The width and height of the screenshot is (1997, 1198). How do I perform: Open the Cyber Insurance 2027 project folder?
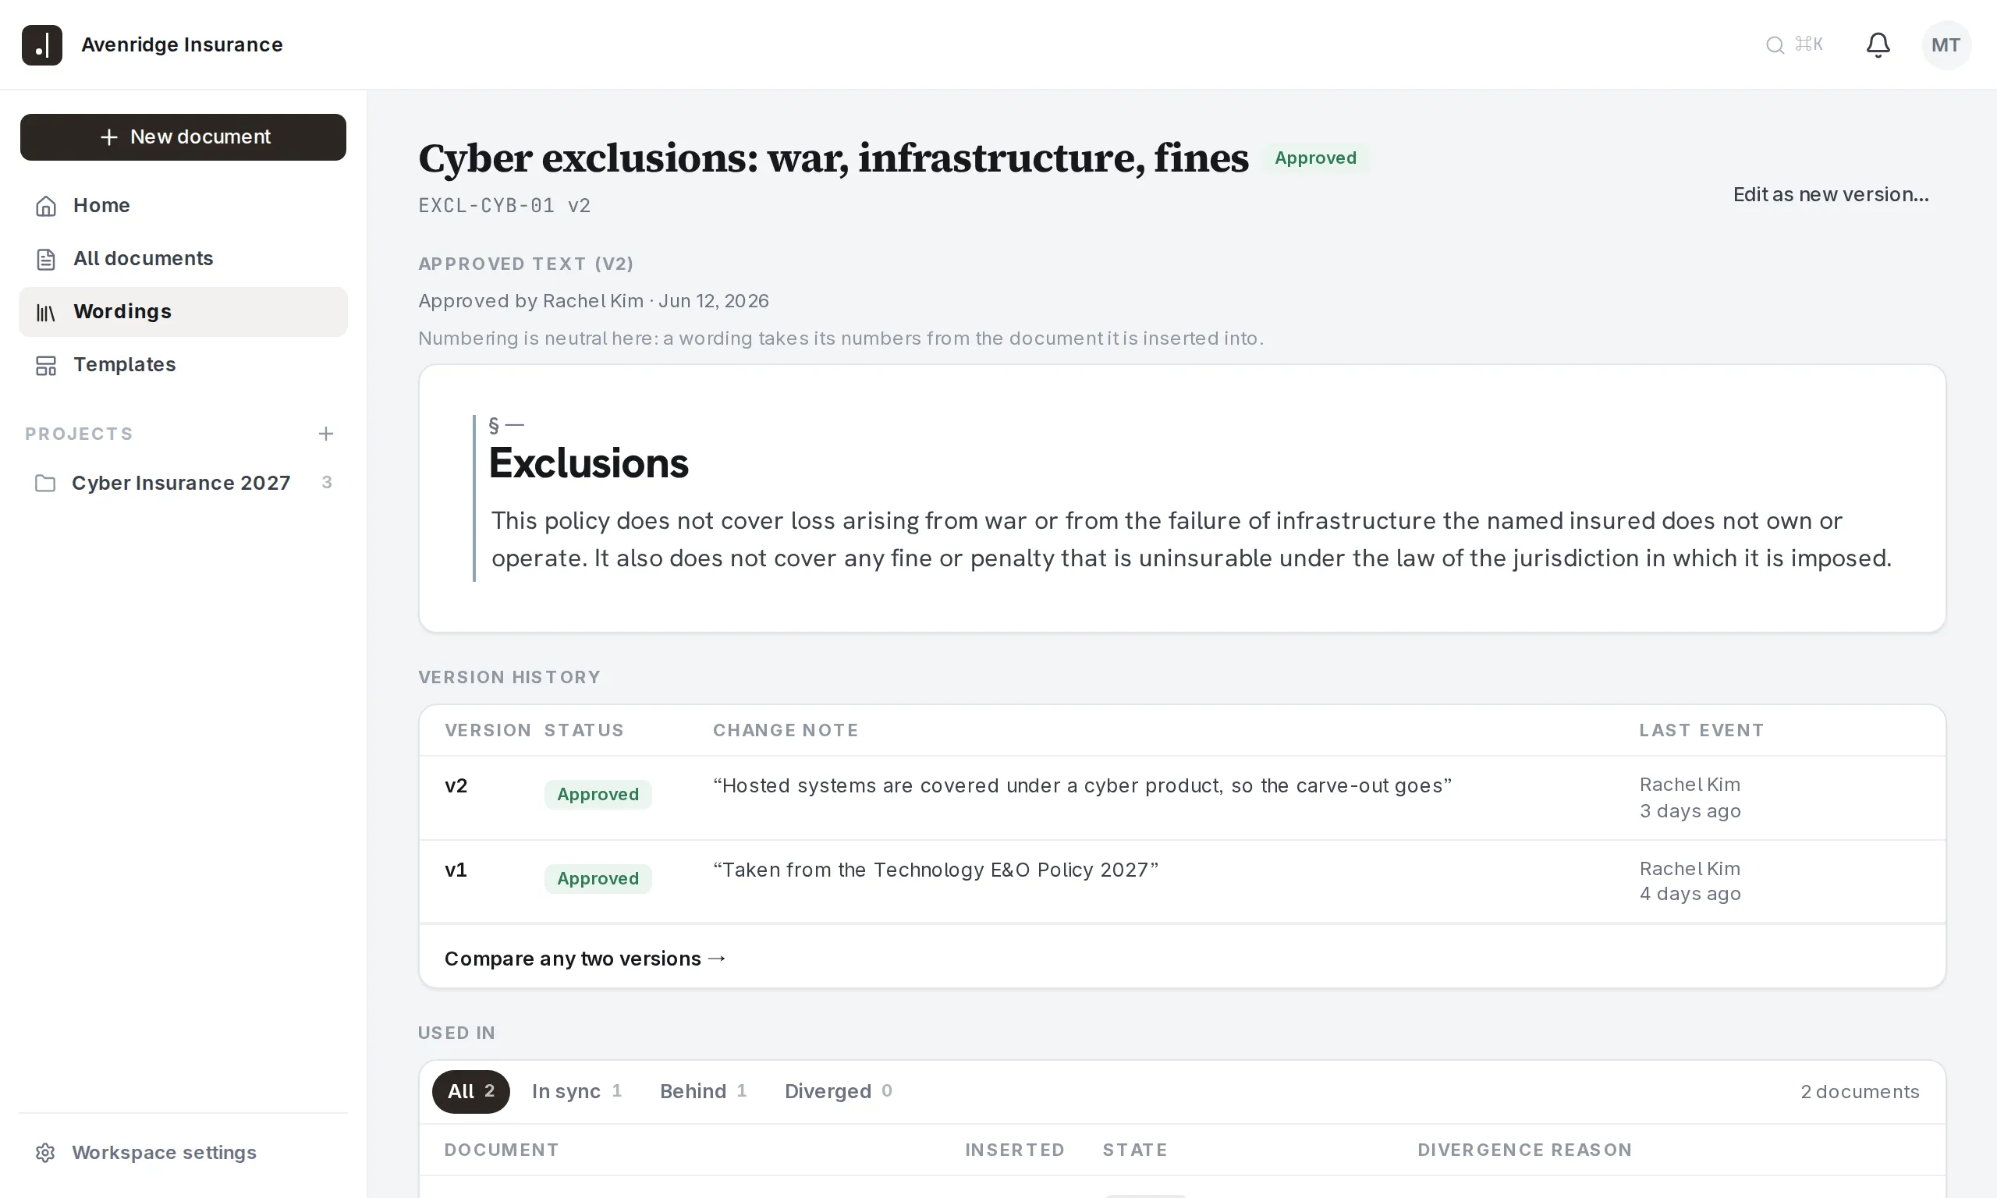click(x=183, y=483)
